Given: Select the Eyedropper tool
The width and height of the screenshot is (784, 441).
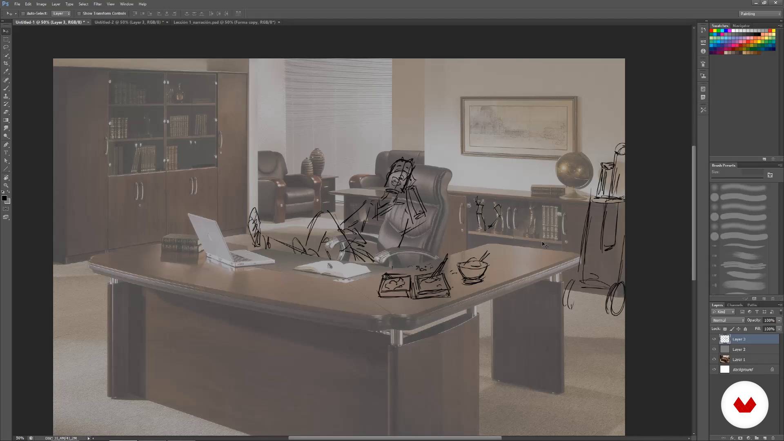Looking at the screenshot, I should click(x=6, y=71).
